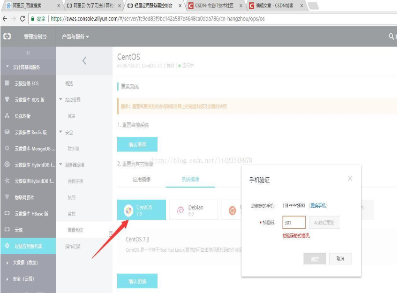This screenshot has width=398, height=293.
Task: Select 重置系统 menu item
Action: (75, 230)
